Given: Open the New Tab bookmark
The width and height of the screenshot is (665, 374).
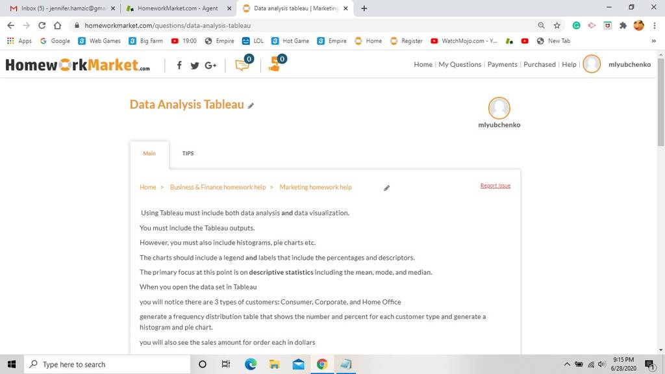Looking at the screenshot, I should point(553,41).
